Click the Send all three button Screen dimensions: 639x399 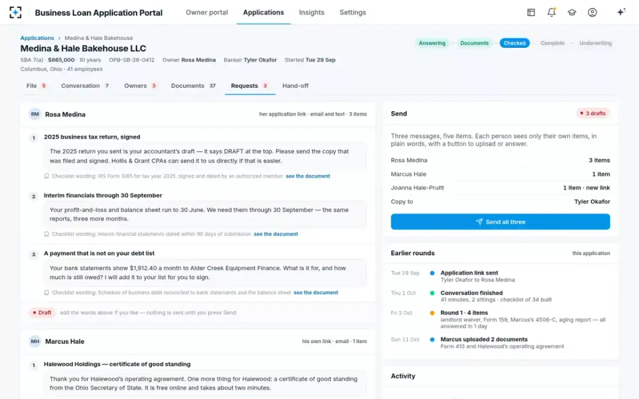pos(501,222)
